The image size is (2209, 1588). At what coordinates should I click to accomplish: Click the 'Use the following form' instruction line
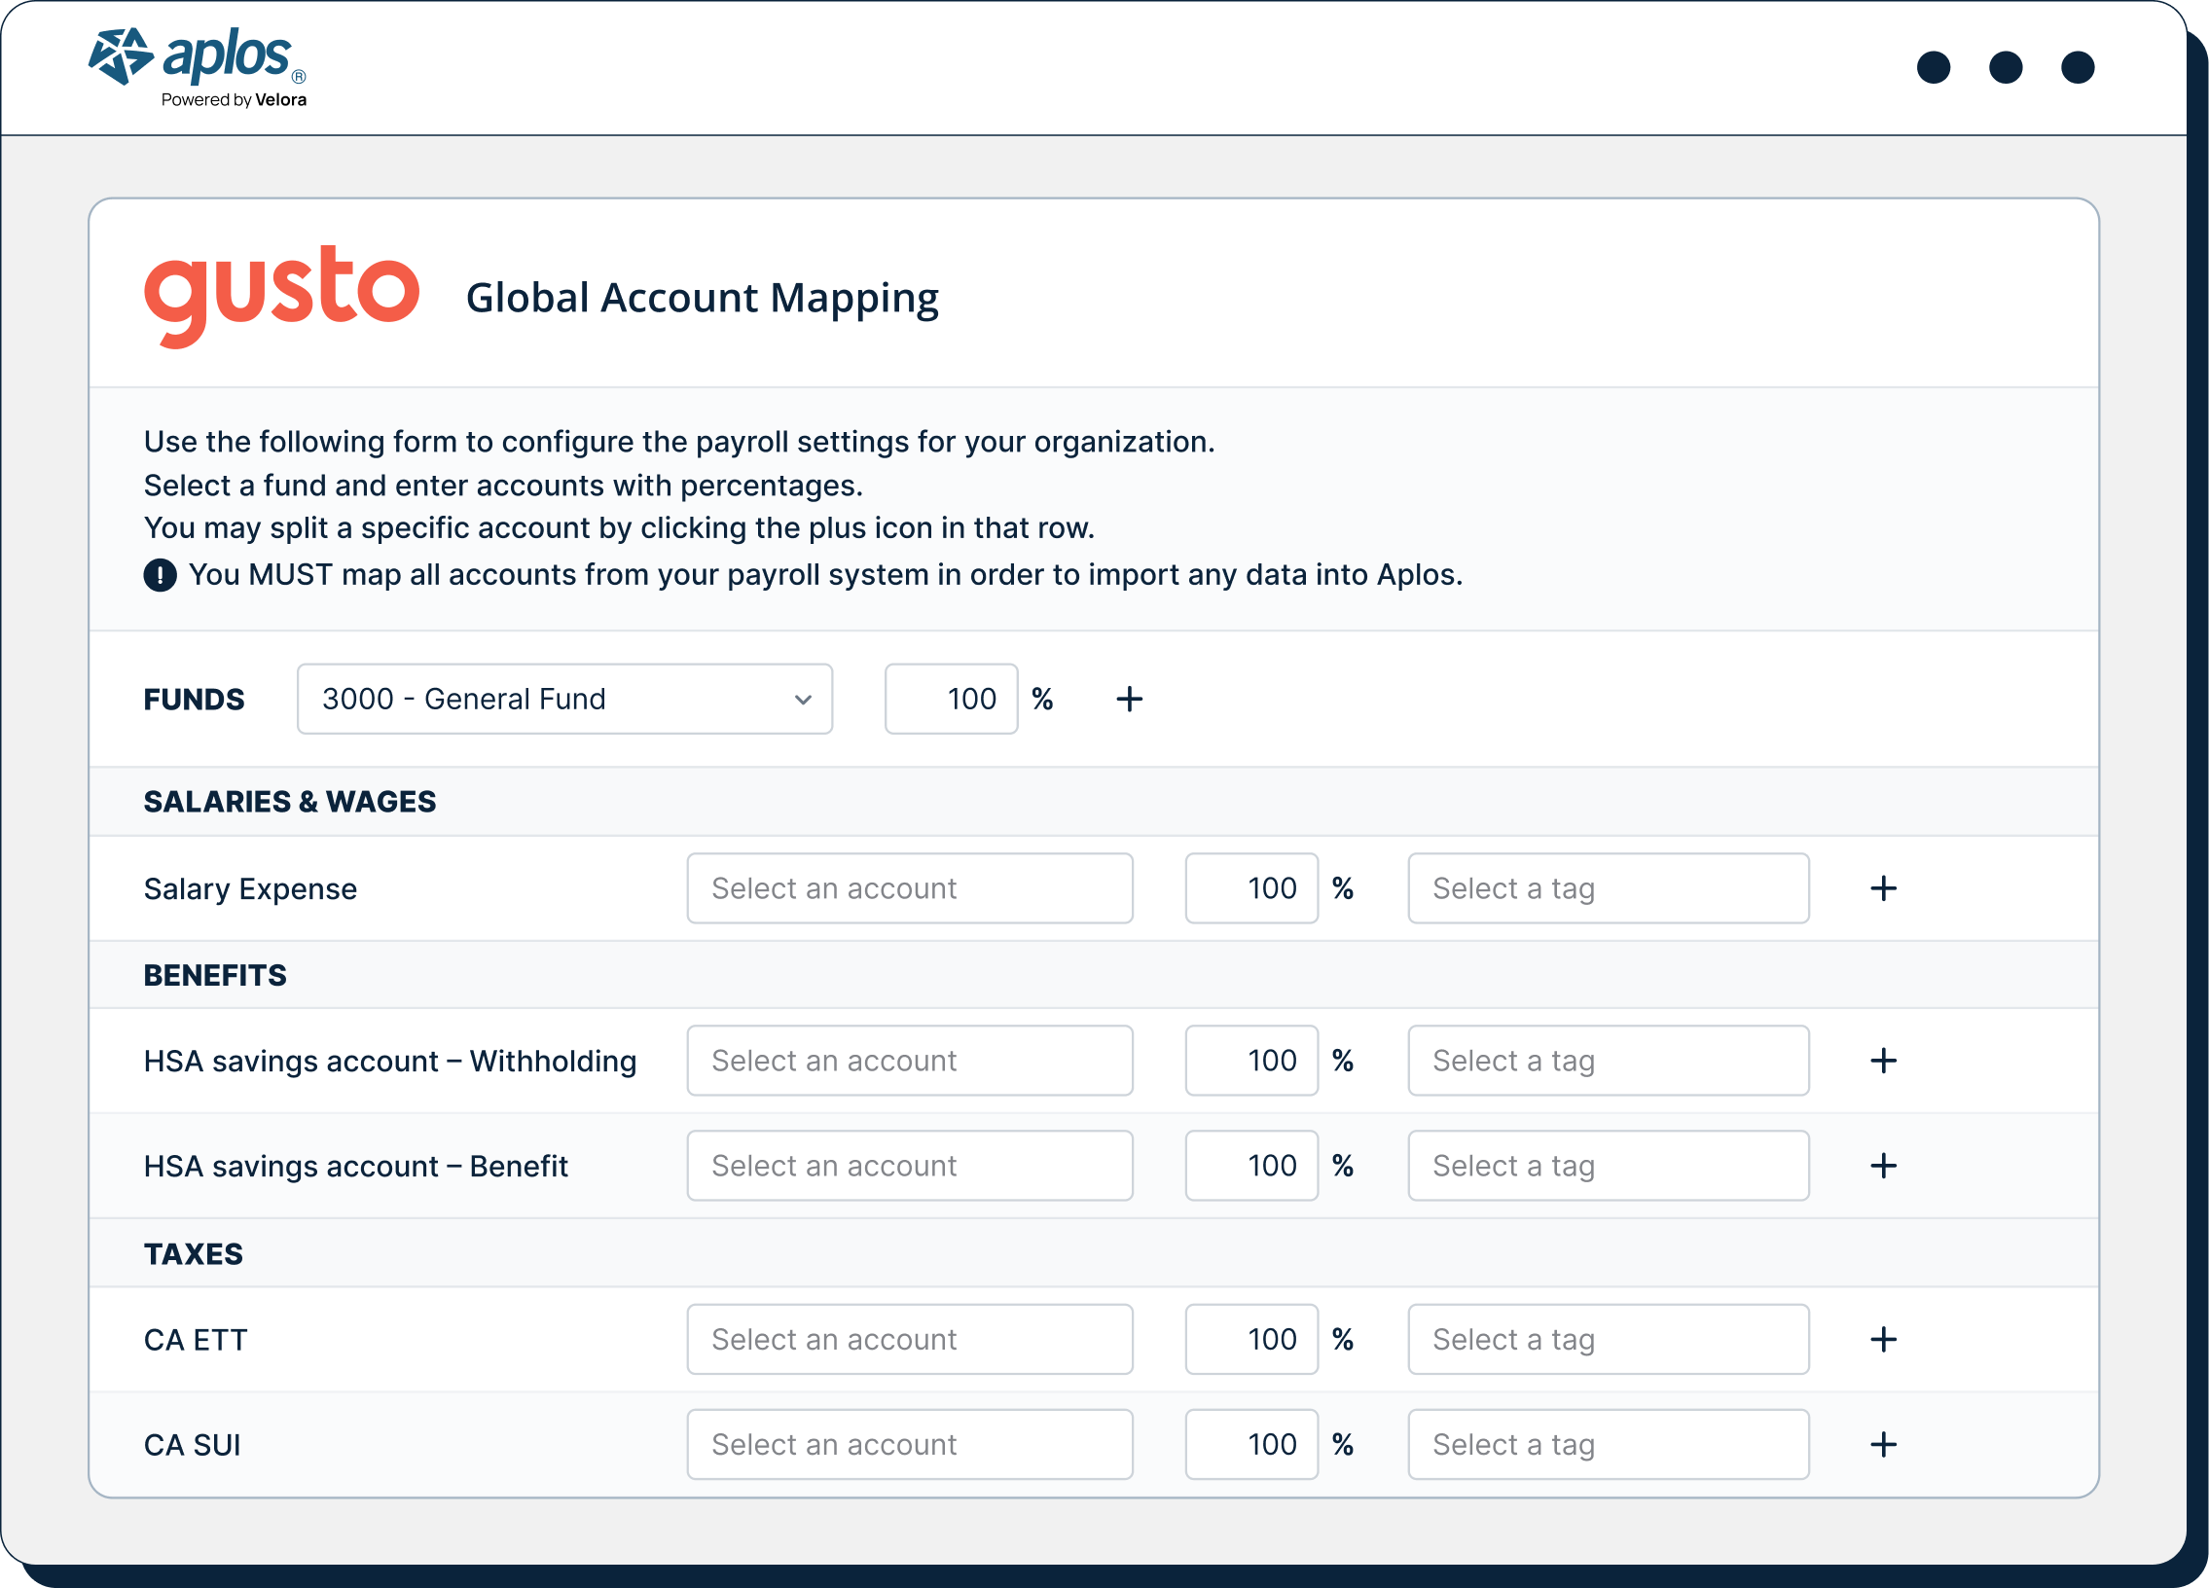coord(680,441)
